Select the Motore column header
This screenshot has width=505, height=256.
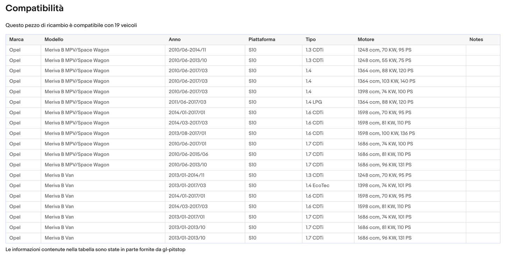pos(366,39)
